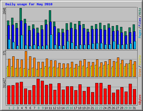Click the red KBytes bar for day 26
The width and height of the screenshot is (143, 111).
point(113,99)
